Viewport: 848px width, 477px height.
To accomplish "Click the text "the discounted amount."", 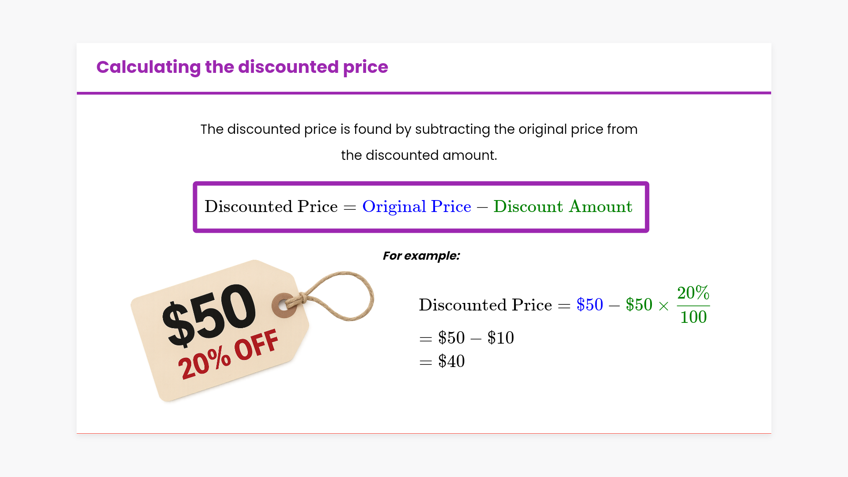I will coord(419,155).
